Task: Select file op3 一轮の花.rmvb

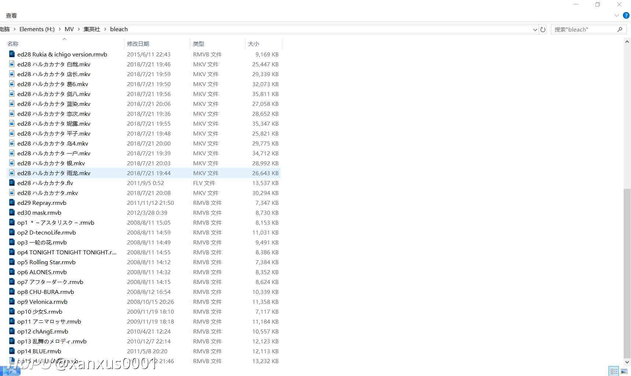Action: [x=42, y=242]
